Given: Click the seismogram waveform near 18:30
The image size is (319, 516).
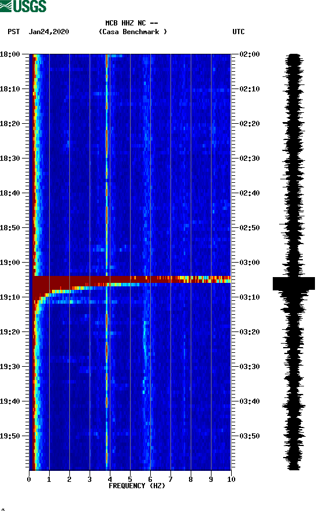Looking at the screenshot, I should 292,159.
